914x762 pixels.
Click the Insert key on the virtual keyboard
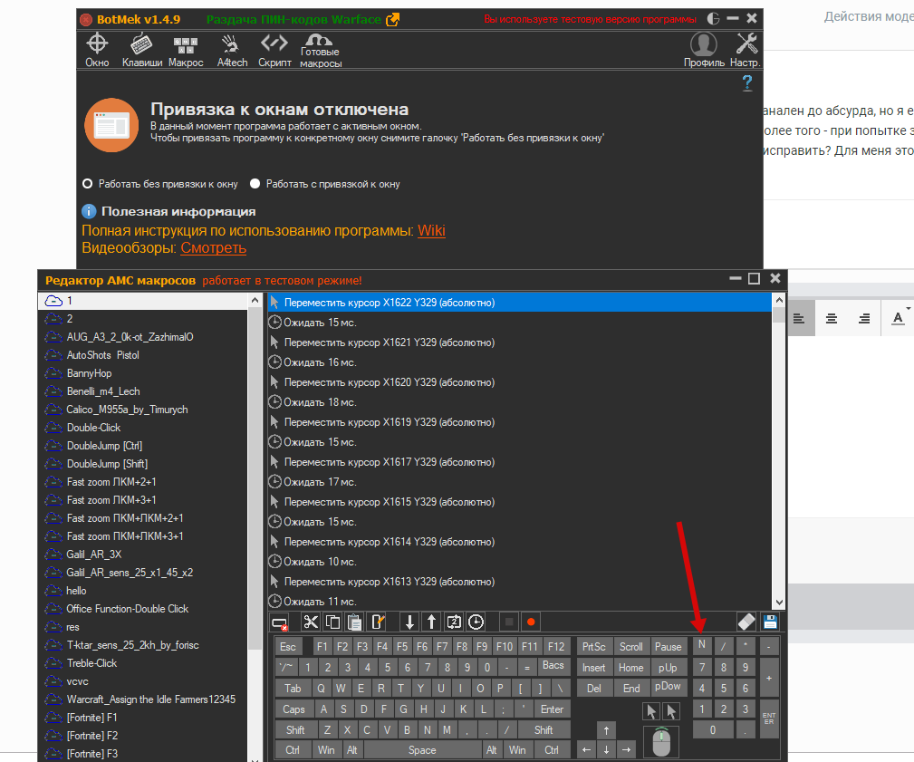(593, 668)
